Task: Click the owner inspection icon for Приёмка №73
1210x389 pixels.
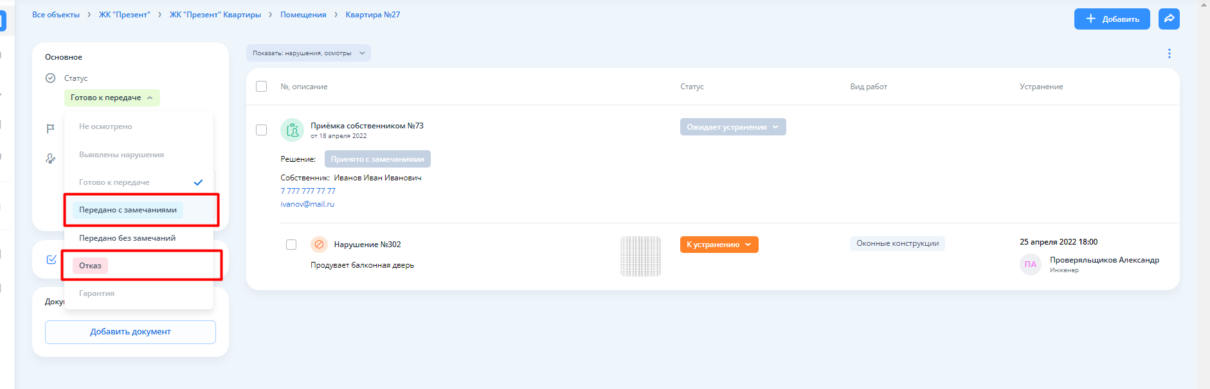Action: coord(292,130)
